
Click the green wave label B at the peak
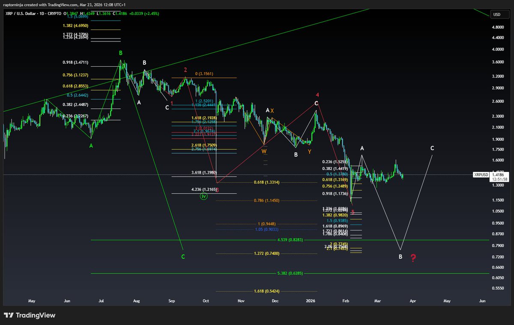click(121, 53)
